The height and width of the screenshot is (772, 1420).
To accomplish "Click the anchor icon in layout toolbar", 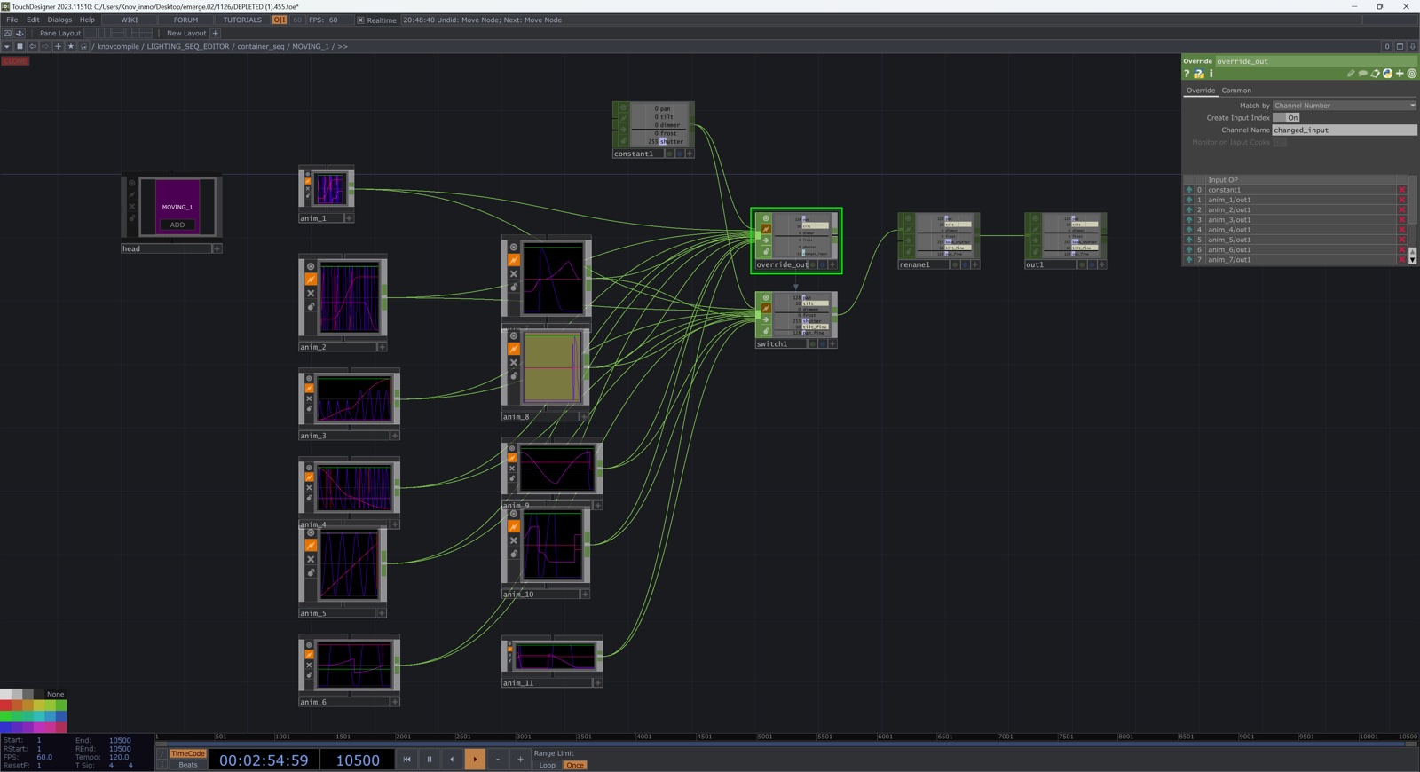I will click(20, 33).
